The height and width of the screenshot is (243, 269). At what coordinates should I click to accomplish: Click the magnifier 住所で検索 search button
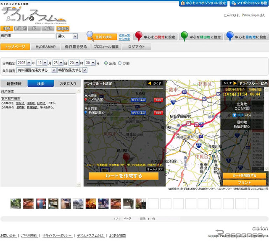pos(102,36)
